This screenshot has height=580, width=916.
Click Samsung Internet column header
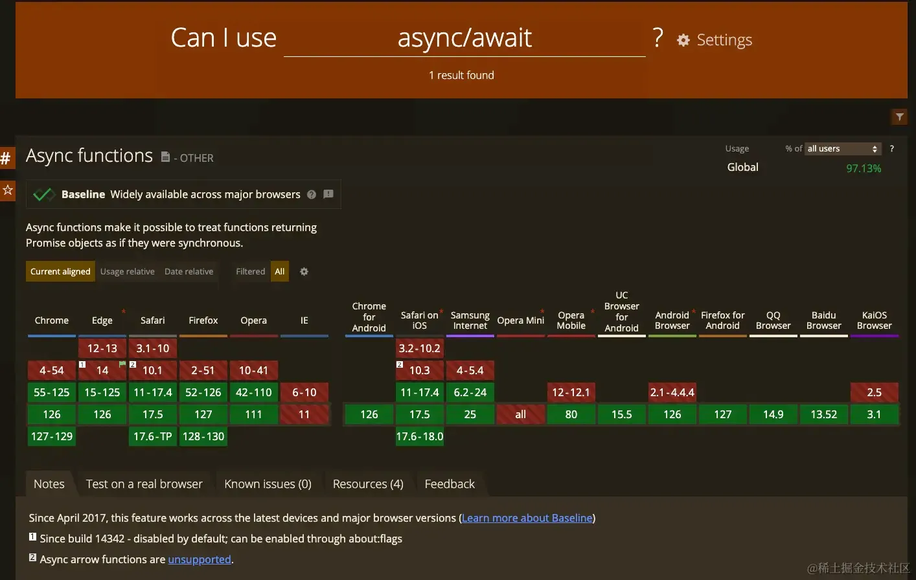[x=470, y=320]
